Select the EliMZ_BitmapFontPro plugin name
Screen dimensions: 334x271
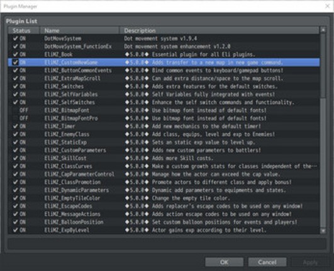(x=71, y=118)
